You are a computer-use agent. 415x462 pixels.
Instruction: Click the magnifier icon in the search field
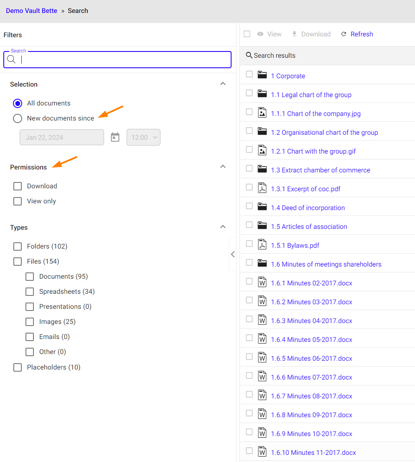tap(12, 59)
